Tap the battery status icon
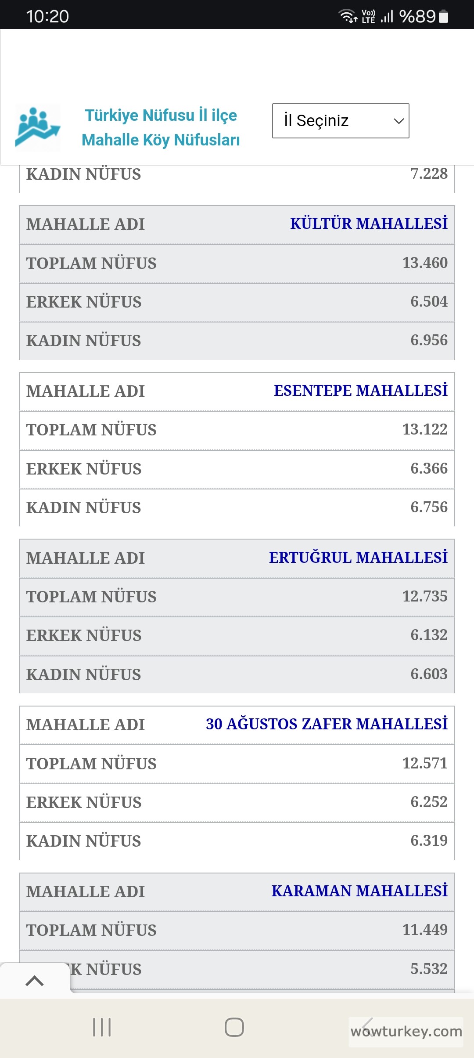This screenshot has height=1058, width=474. (444, 17)
